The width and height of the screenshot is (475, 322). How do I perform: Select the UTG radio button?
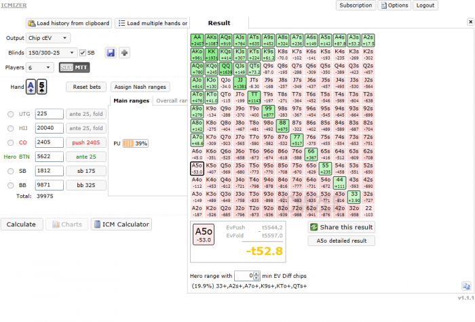[x=11, y=114]
